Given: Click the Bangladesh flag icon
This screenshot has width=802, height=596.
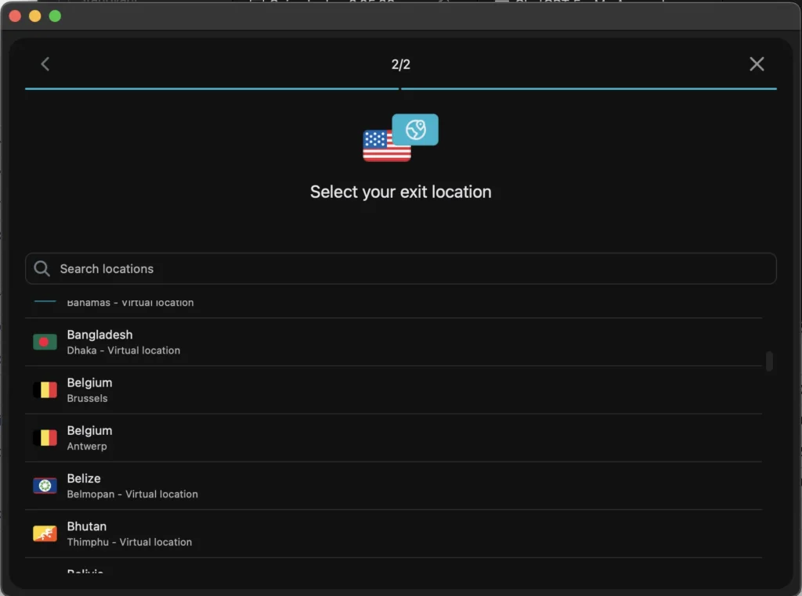Looking at the screenshot, I should pyautogui.click(x=45, y=342).
